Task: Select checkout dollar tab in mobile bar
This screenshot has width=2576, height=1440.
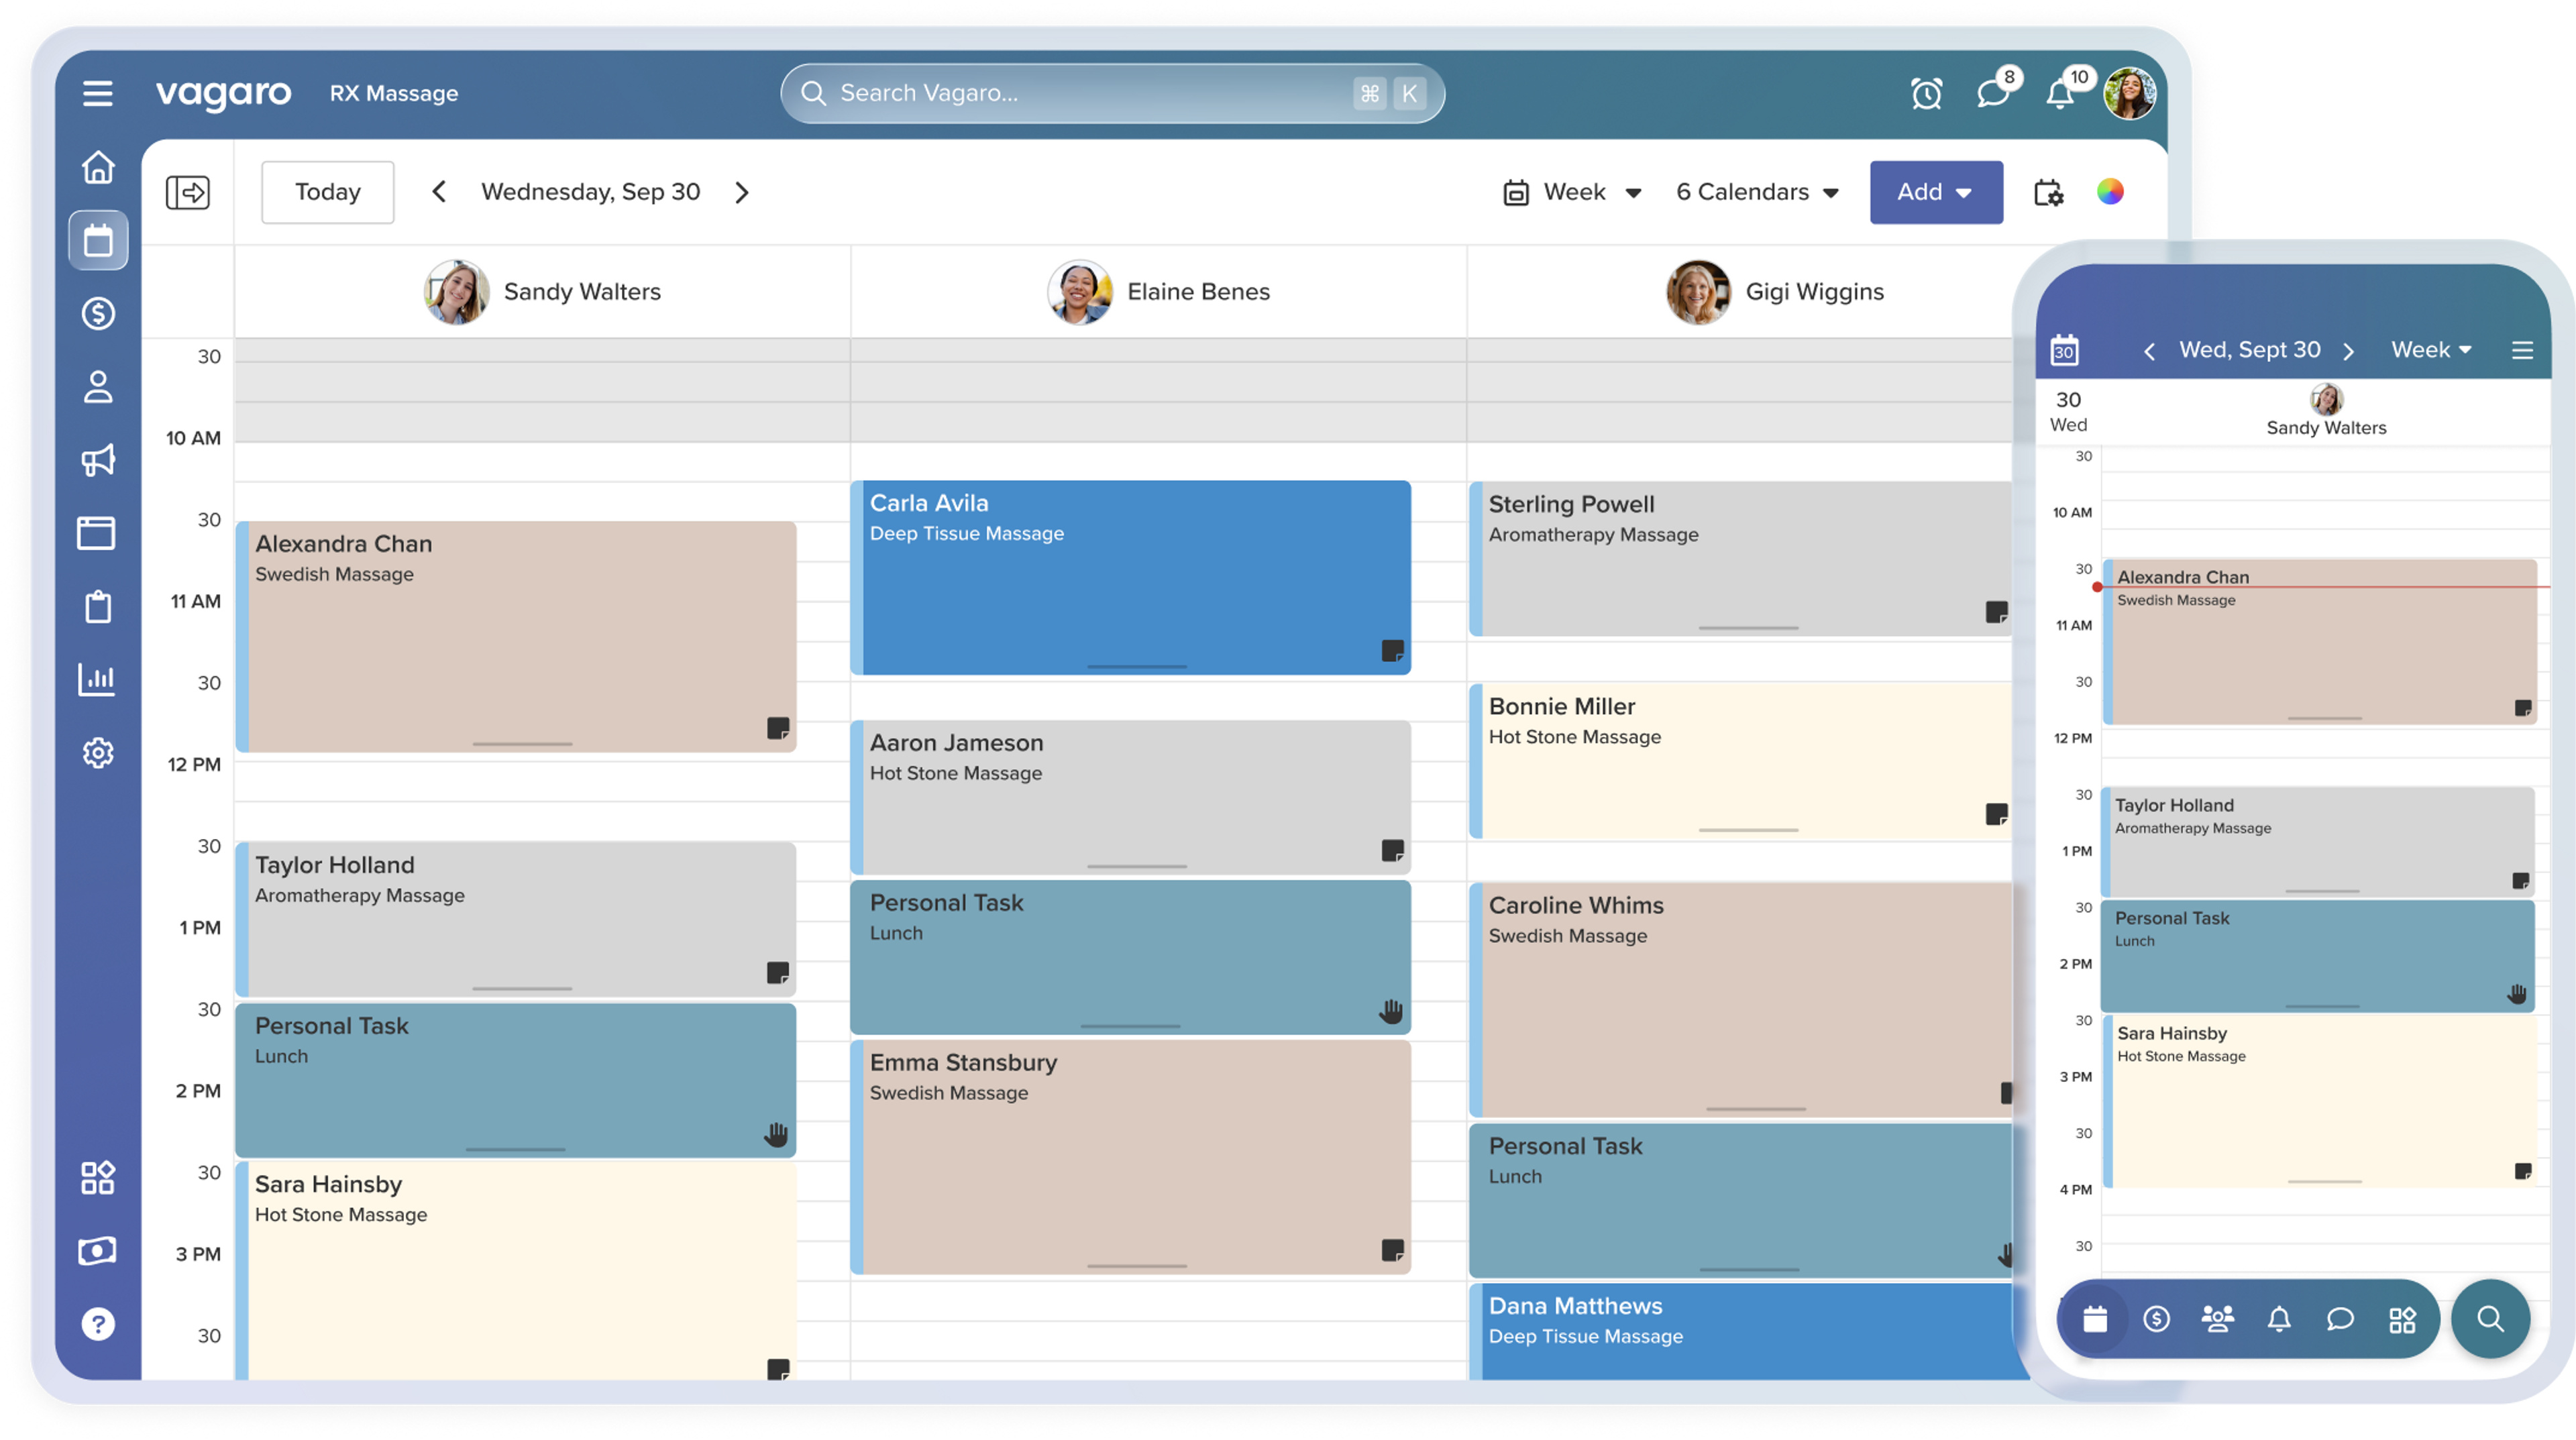Action: click(x=2157, y=1319)
